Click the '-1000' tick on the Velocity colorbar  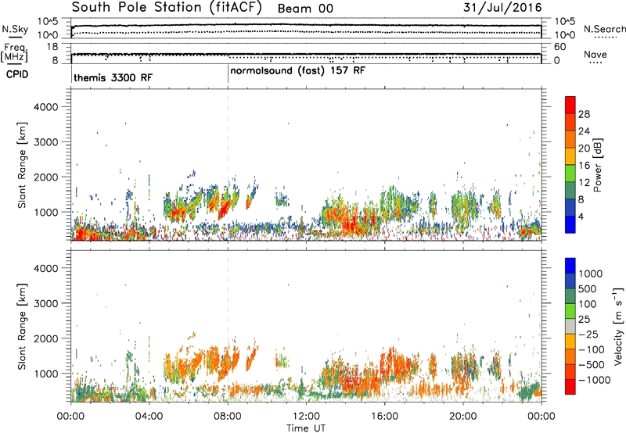[x=594, y=380]
